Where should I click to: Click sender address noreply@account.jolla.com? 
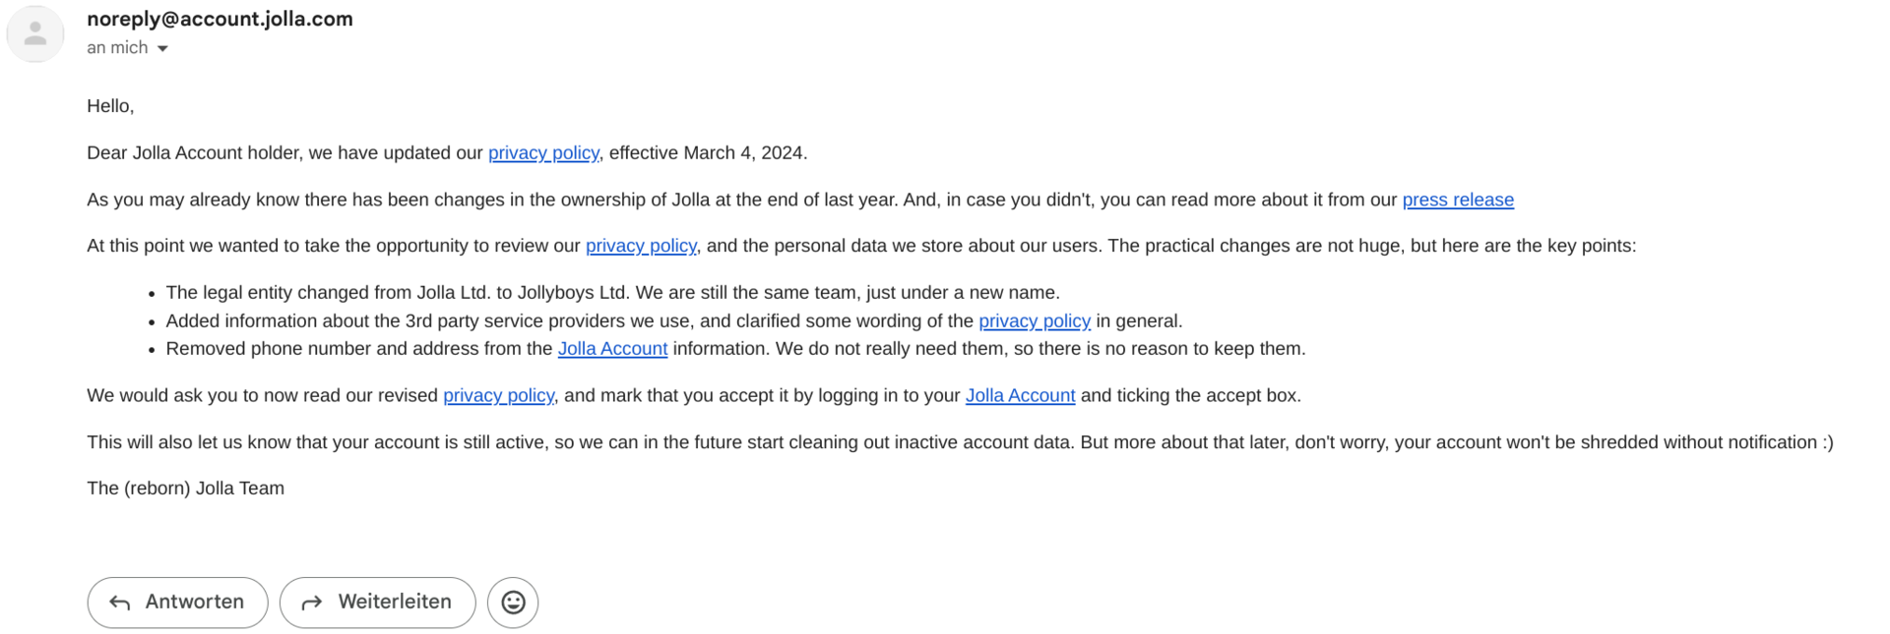tap(220, 19)
